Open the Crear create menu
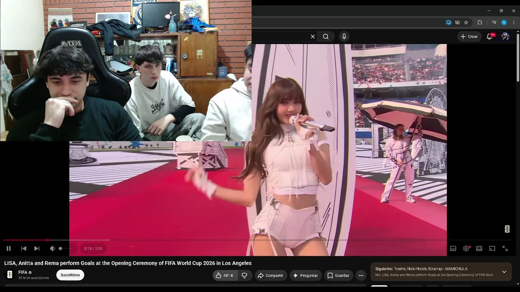Screen dimensions: 520x292 [469, 36]
